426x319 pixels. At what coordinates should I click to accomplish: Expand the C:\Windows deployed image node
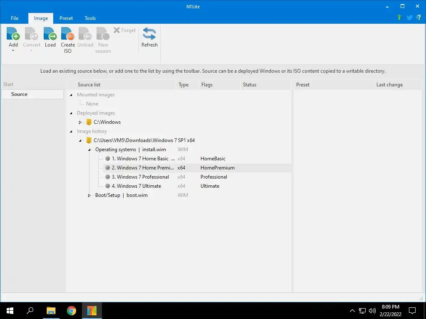pyautogui.click(x=80, y=123)
